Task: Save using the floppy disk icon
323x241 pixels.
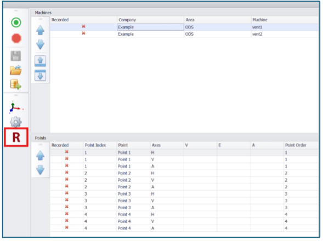Action: (16, 56)
